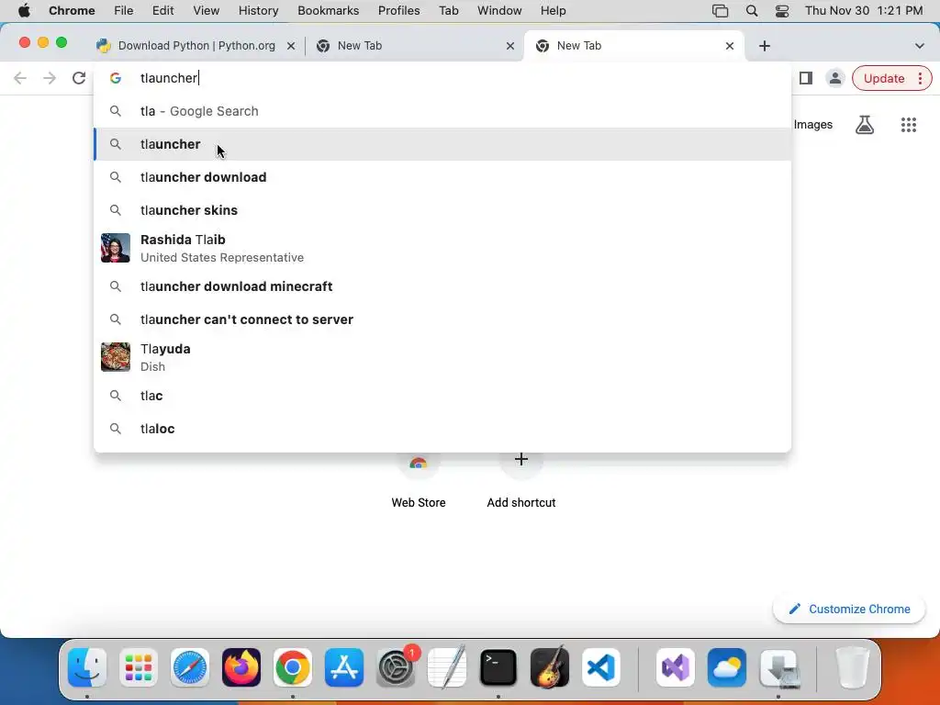The height and width of the screenshot is (705, 940).
Task: Open Safari from the Dock
Action: (190, 667)
